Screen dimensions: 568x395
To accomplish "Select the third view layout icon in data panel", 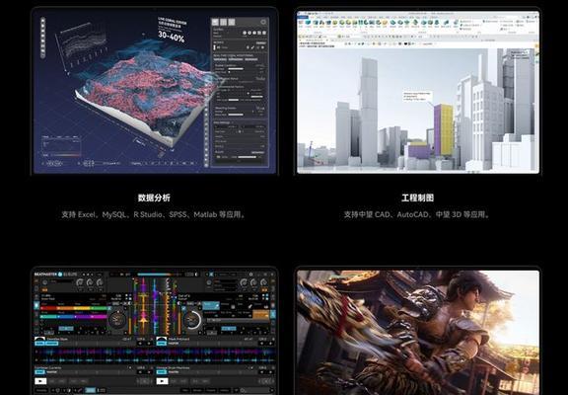I will [x=232, y=22].
